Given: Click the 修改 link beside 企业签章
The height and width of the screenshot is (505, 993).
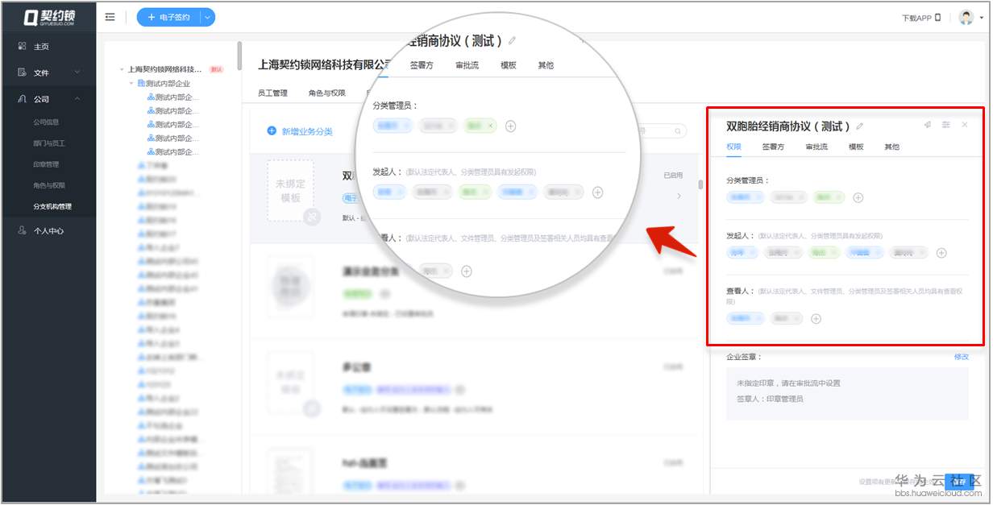Looking at the screenshot, I should 962,356.
